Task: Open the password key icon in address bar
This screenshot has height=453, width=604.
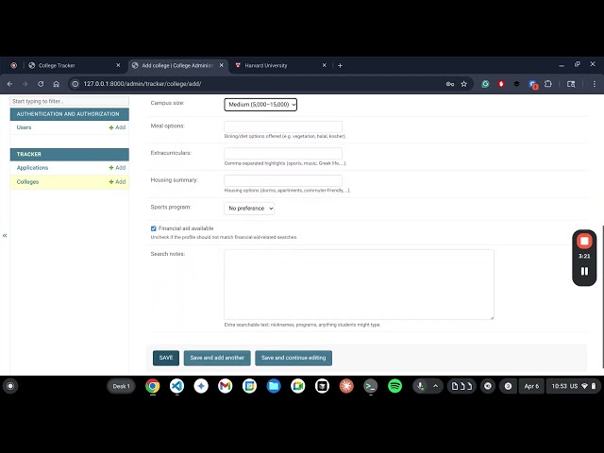Action: (x=450, y=84)
